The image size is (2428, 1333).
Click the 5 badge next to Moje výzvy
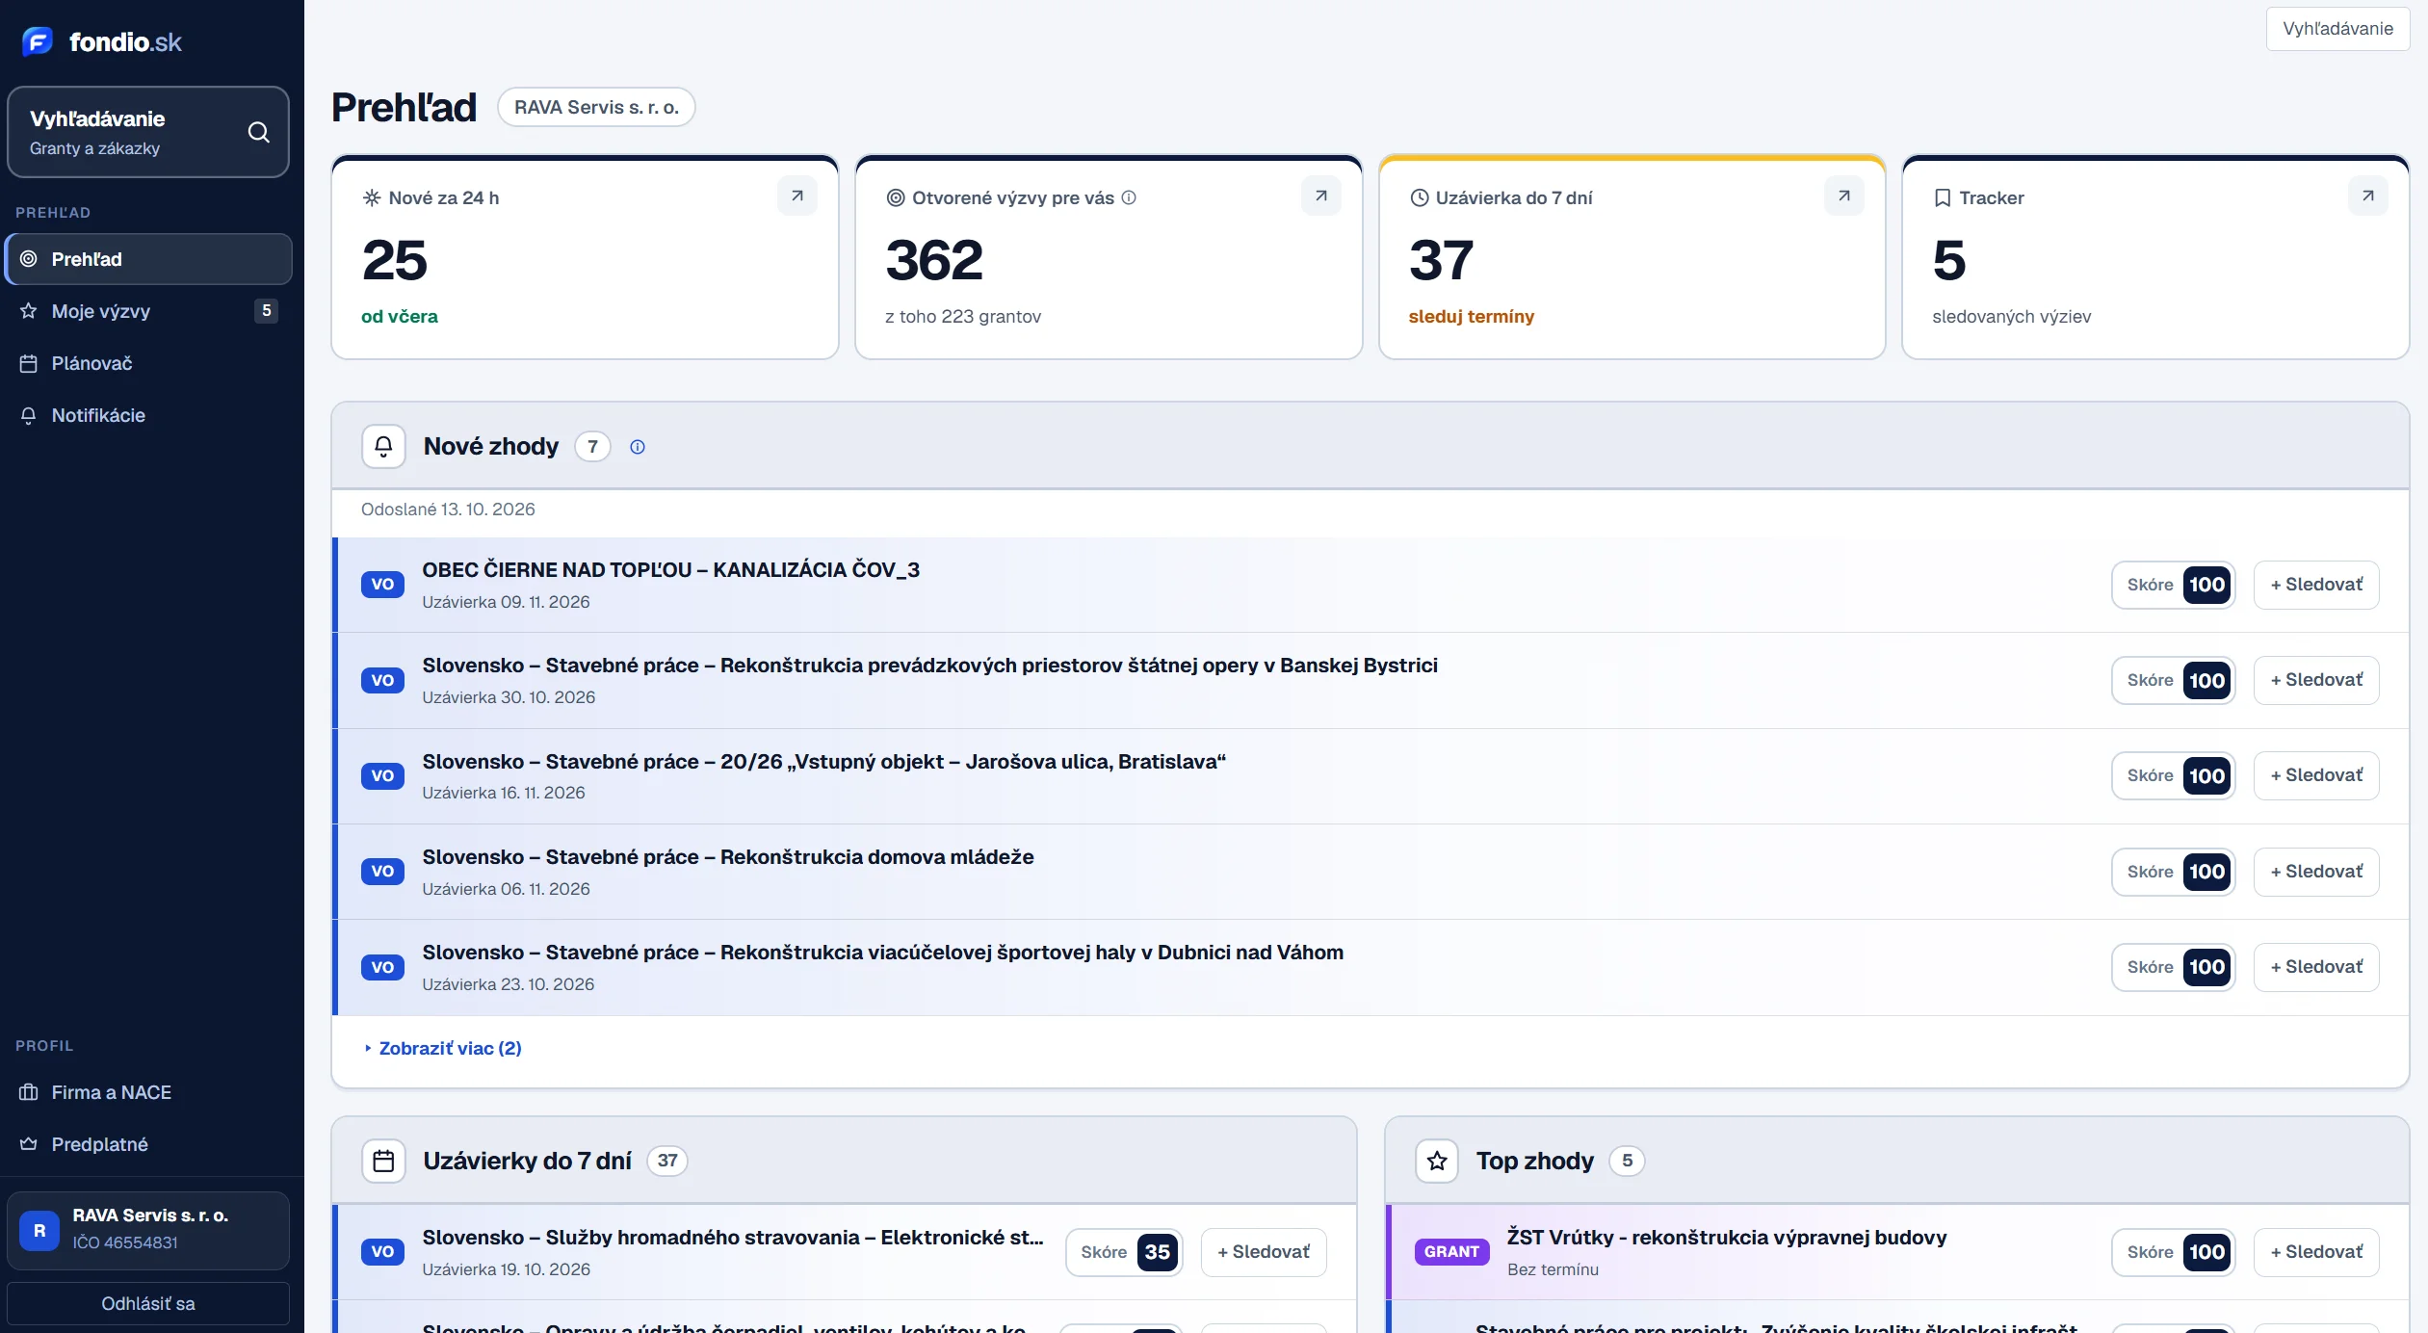(267, 311)
